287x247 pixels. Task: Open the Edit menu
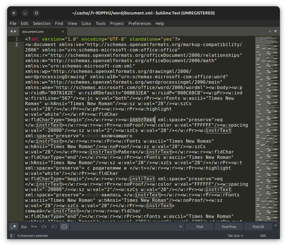[x=25, y=23]
